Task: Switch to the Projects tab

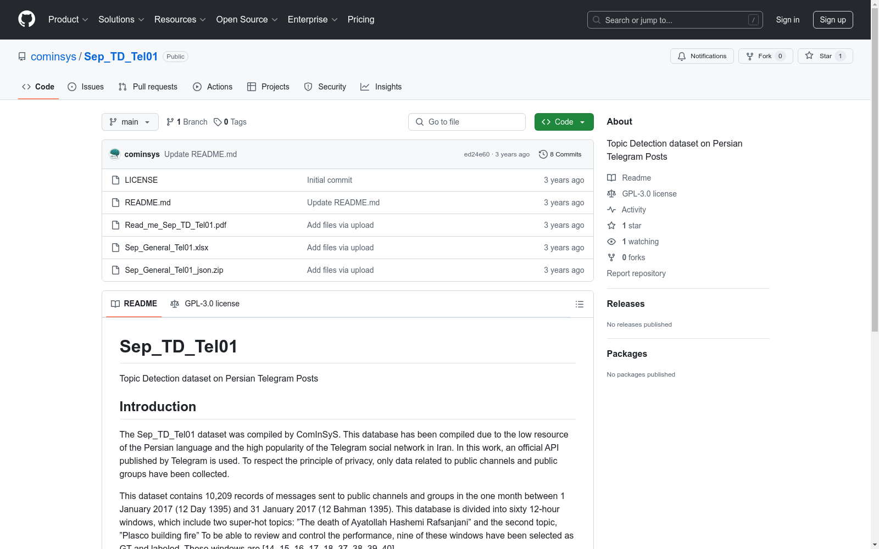Action: click(x=268, y=87)
